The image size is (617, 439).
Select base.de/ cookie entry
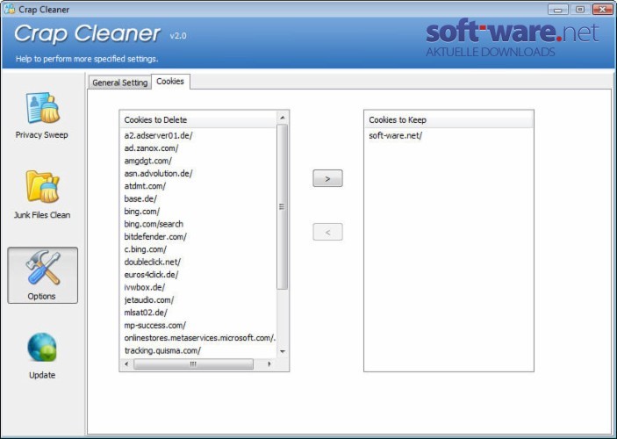coord(140,198)
